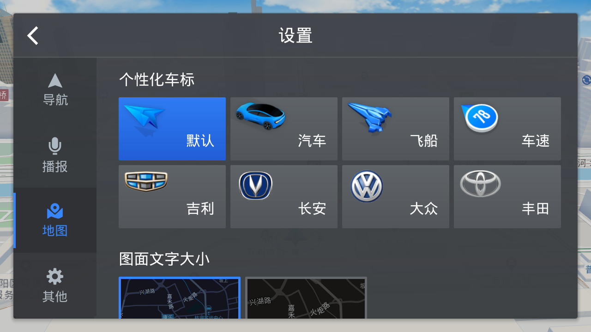Click the microphone icon in the sidebar
The height and width of the screenshot is (332, 591).
click(55, 146)
